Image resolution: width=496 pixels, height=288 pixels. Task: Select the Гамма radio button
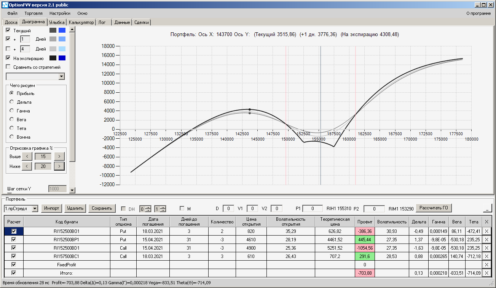pyautogui.click(x=12, y=111)
